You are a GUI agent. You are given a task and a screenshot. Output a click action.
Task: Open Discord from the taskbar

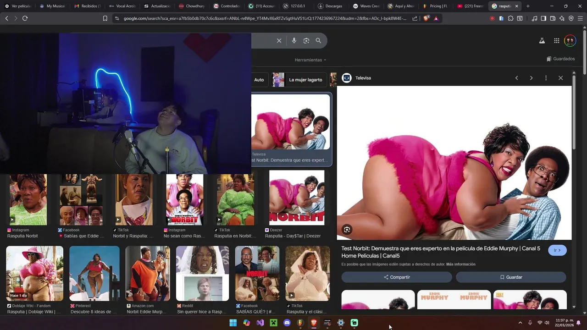click(287, 323)
